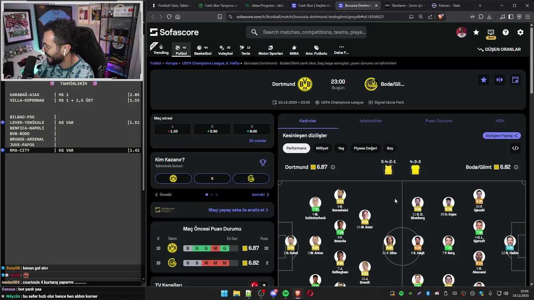The width and height of the screenshot is (534, 300).
Task: Open Opera from the taskbar
Action: coord(310,293)
